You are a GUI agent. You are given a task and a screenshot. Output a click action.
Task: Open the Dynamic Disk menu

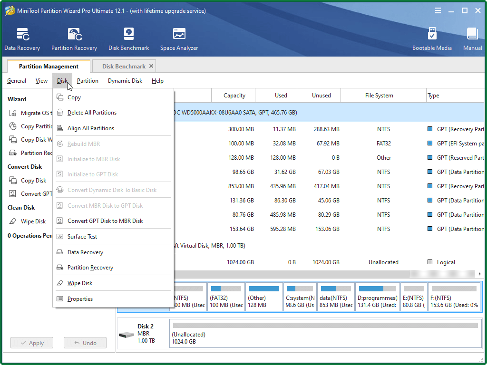pos(125,81)
